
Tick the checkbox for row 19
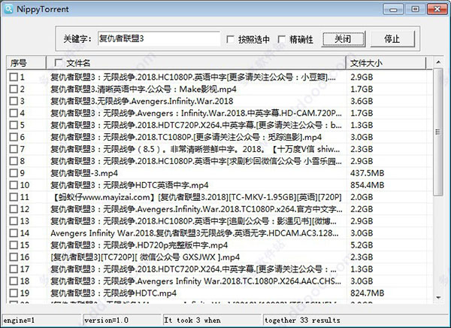pos(14,293)
